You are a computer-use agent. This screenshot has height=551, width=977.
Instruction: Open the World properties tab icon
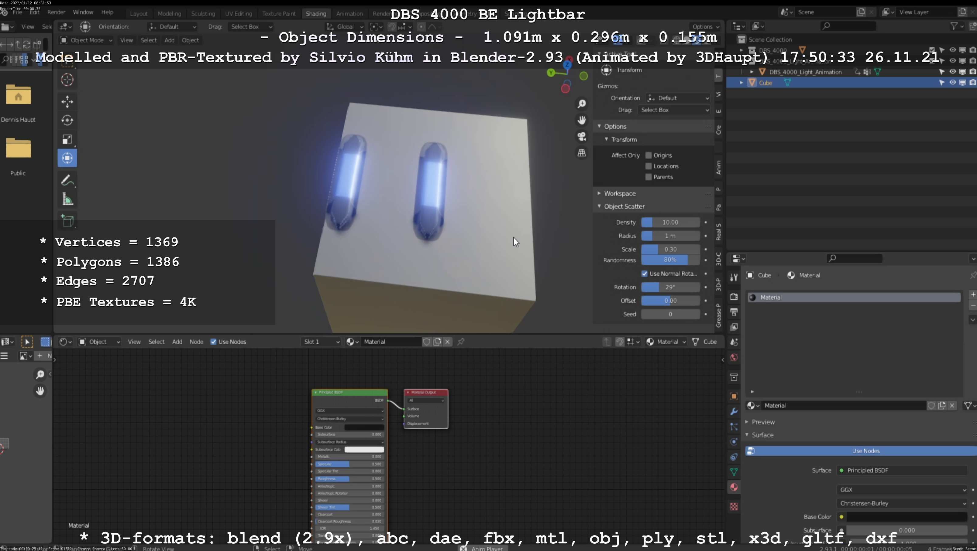(x=734, y=358)
